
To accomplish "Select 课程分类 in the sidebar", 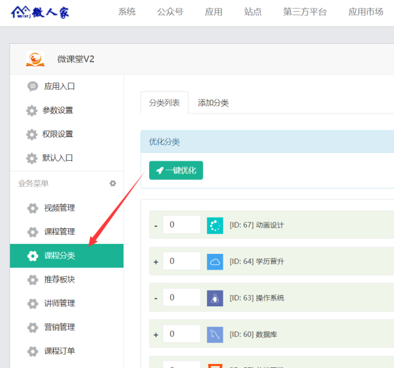I will [66, 256].
